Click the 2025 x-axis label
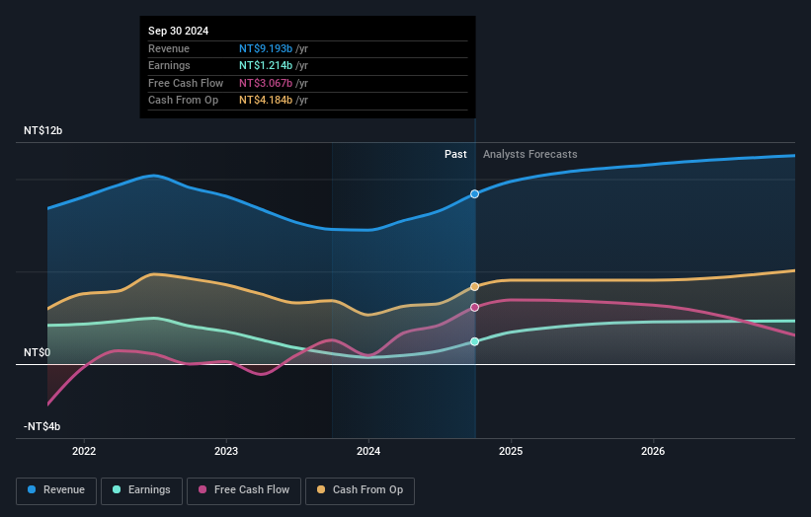This screenshot has height=517, width=811. (x=511, y=452)
